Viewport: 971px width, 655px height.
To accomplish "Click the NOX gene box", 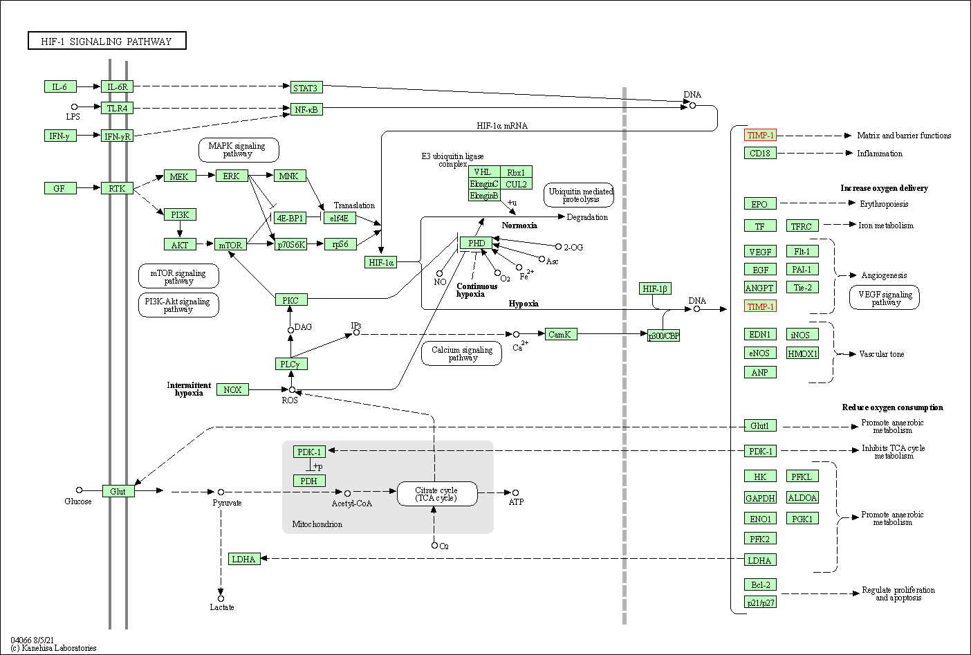I will [x=232, y=389].
